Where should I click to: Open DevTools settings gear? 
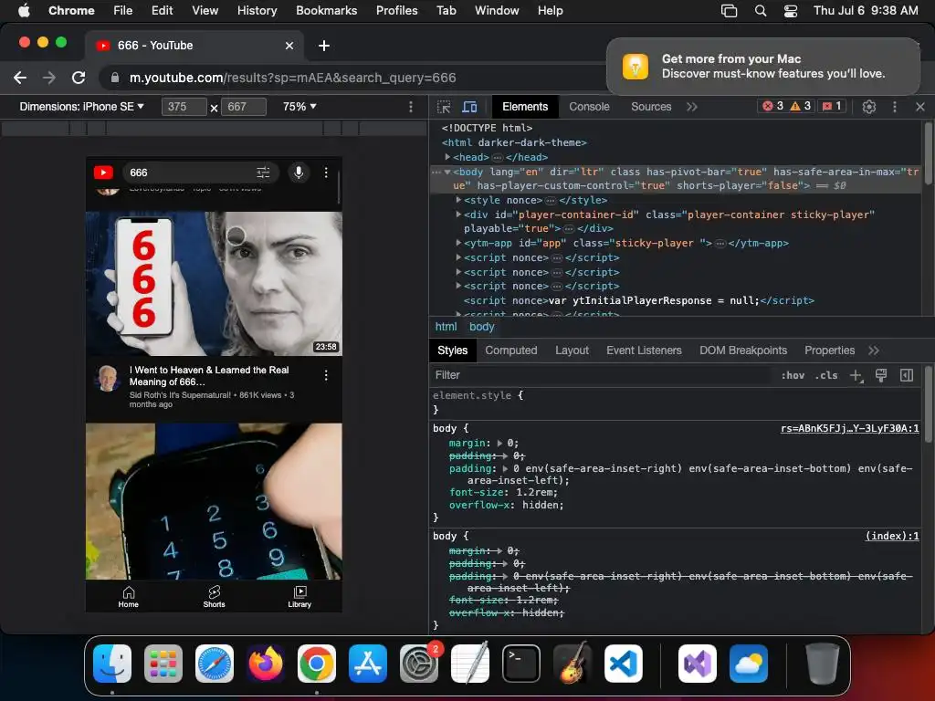pos(869,107)
